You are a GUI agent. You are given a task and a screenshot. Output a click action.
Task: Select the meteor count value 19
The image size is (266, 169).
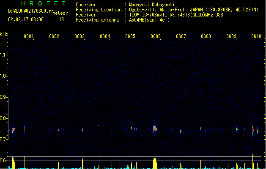(x=61, y=19)
